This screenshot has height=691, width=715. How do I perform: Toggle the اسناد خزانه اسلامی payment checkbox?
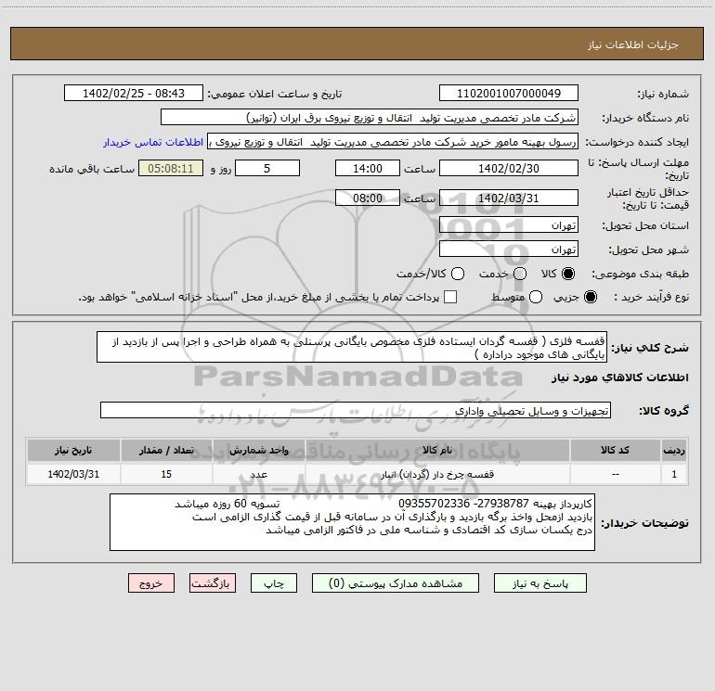click(450, 297)
